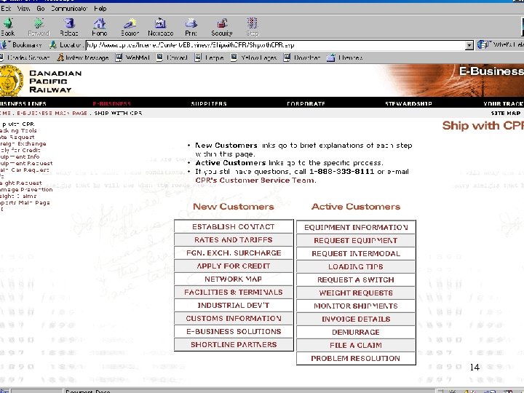The image size is (524, 393).
Task: Open the Bookmarks icon
Action: pyautogui.click(x=4, y=44)
